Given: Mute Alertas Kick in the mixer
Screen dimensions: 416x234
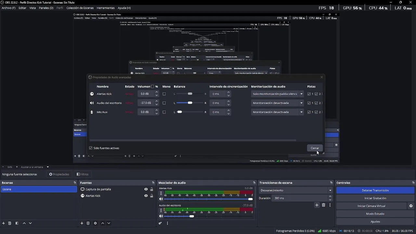Looking at the screenshot, I should (x=161, y=199).
